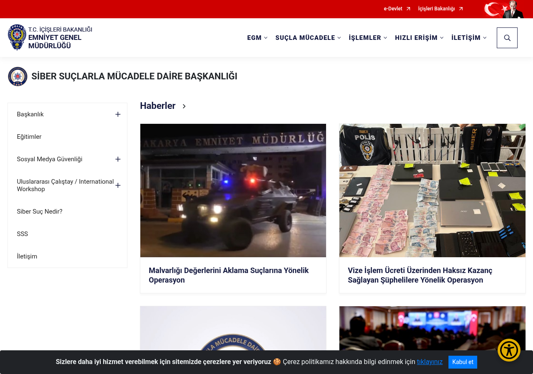Open the EGM dropdown menu
This screenshot has width=533, height=374.
[257, 38]
